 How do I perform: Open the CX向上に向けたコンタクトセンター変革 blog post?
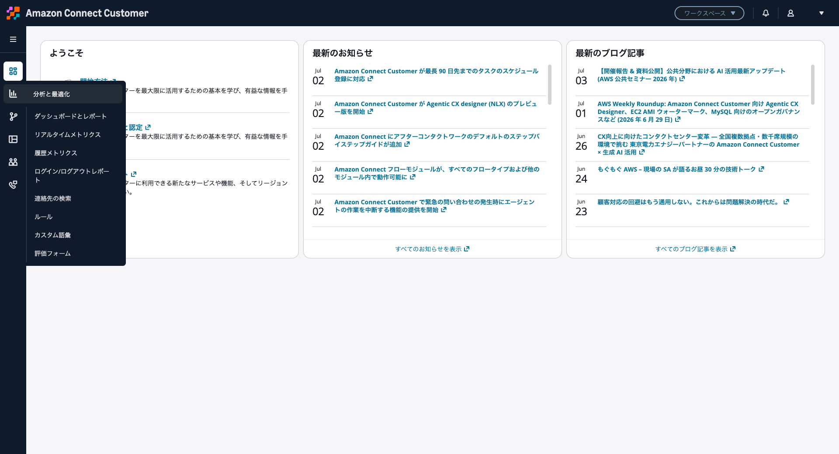click(x=698, y=144)
